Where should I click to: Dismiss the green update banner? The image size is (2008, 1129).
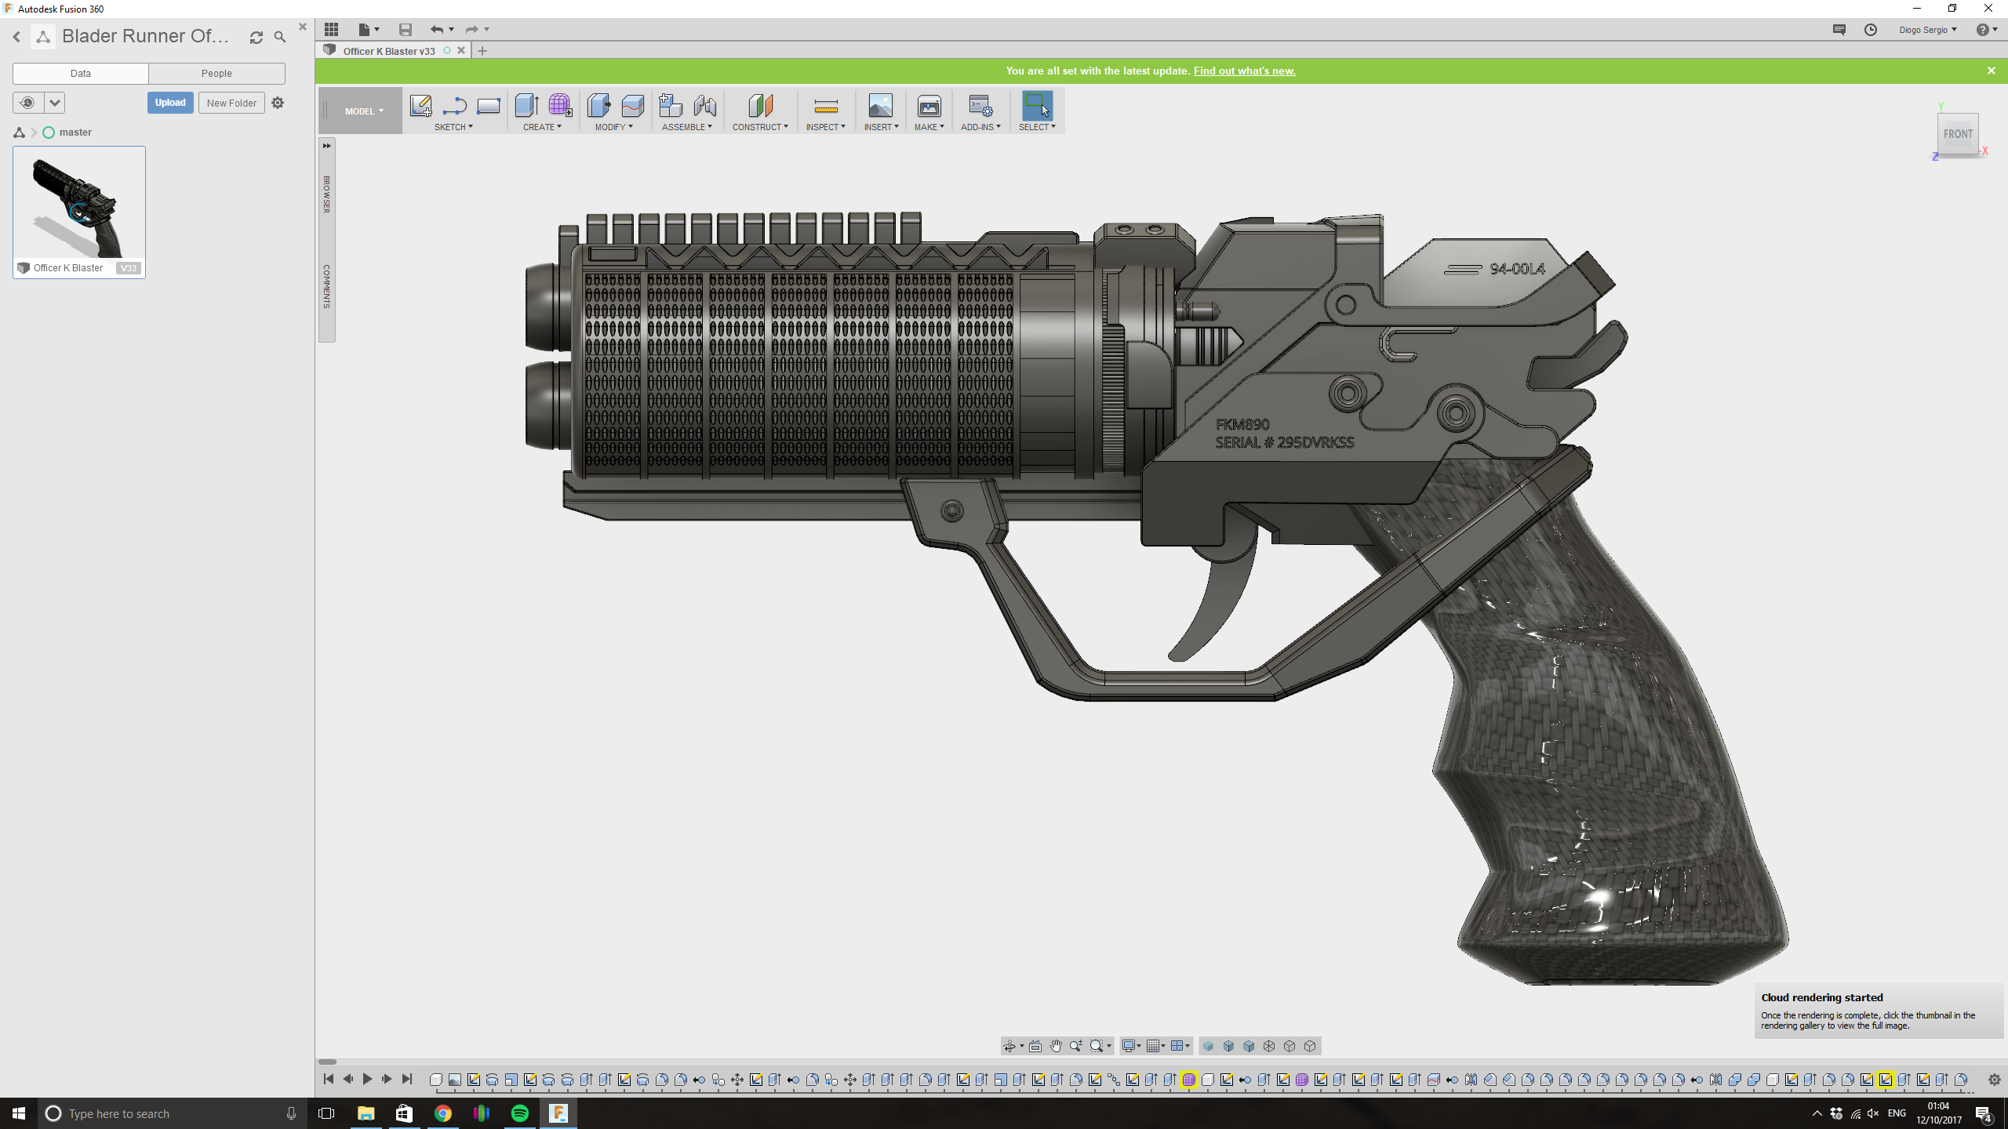pyautogui.click(x=1991, y=71)
